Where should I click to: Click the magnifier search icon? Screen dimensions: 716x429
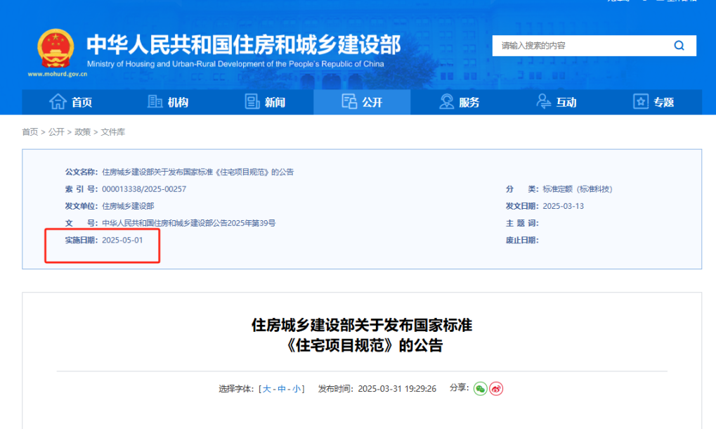tap(679, 46)
